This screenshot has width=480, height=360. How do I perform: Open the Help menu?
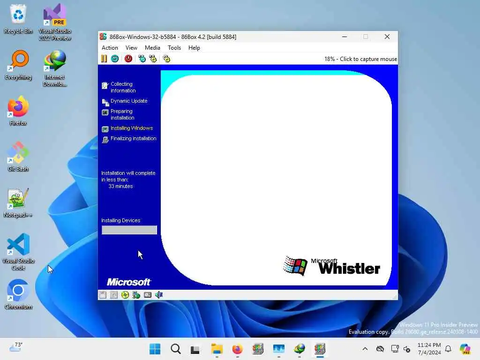point(194,48)
